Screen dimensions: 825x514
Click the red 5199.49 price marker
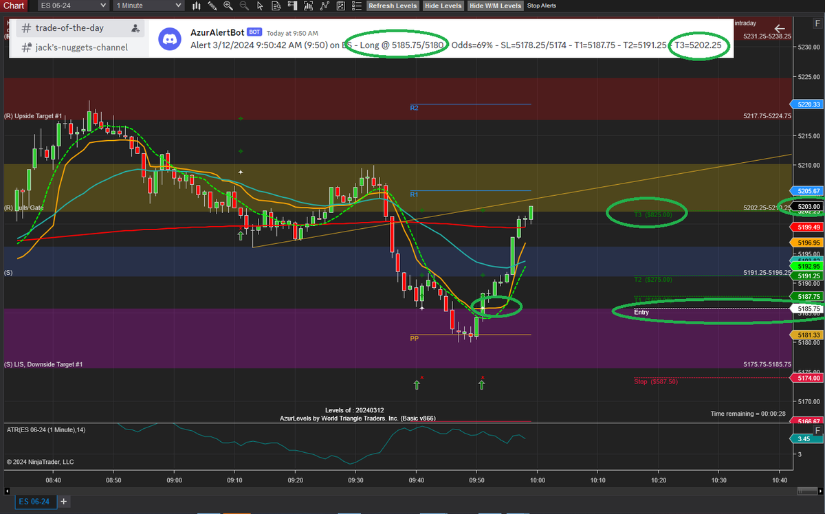[x=808, y=227]
